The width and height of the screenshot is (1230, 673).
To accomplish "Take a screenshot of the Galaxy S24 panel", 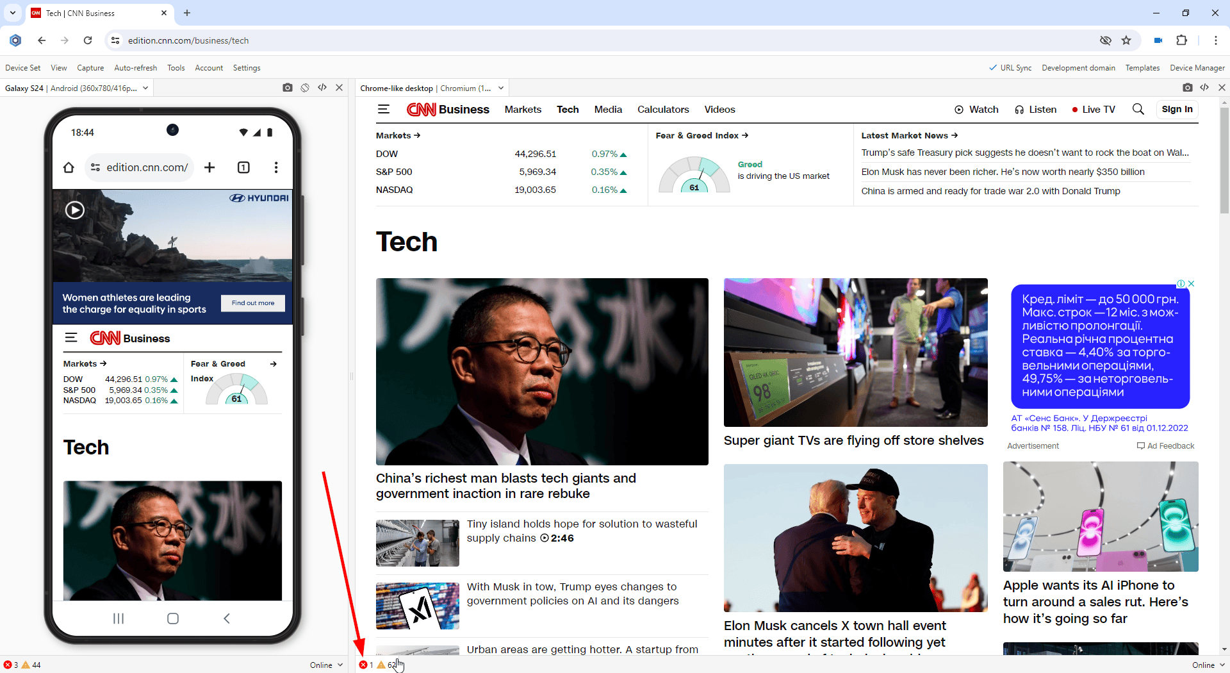I will pyautogui.click(x=288, y=88).
